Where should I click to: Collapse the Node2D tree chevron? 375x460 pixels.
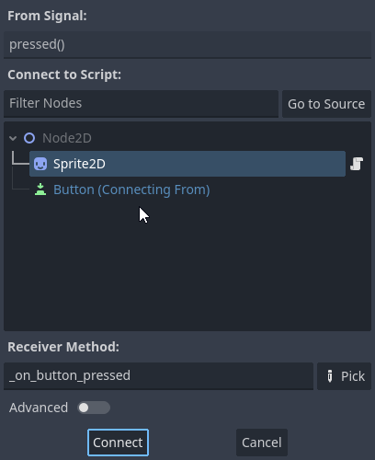(13, 138)
